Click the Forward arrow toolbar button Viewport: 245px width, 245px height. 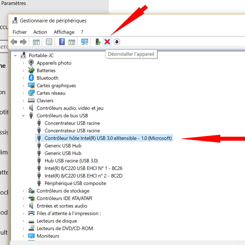[x=23, y=42]
